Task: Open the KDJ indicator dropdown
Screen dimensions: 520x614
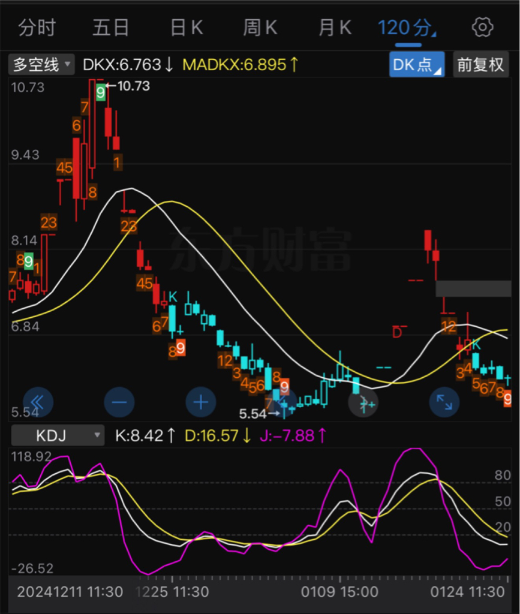Action: [58, 435]
